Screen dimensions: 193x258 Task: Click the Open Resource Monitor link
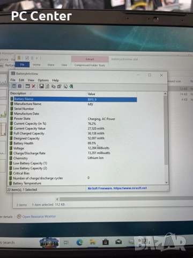39,217
